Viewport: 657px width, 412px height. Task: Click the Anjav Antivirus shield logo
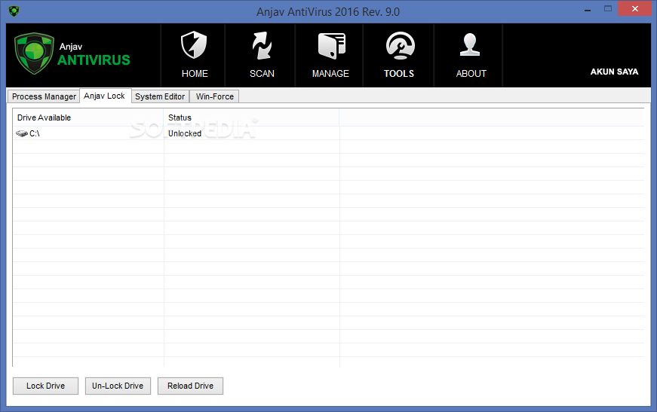(x=34, y=53)
